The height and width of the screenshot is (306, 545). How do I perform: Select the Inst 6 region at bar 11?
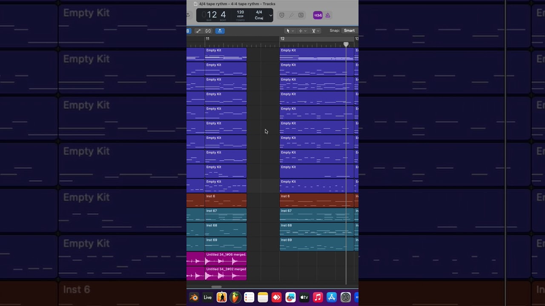click(x=226, y=200)
